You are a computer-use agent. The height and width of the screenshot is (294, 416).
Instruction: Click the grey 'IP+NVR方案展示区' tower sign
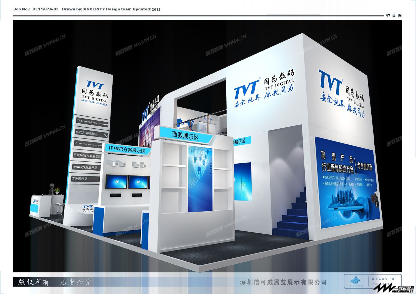(86, 167)
